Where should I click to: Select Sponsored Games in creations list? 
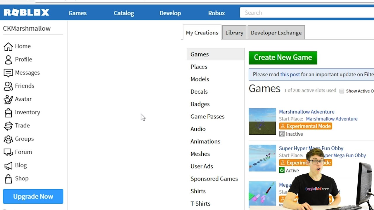[x=214, y=179]
